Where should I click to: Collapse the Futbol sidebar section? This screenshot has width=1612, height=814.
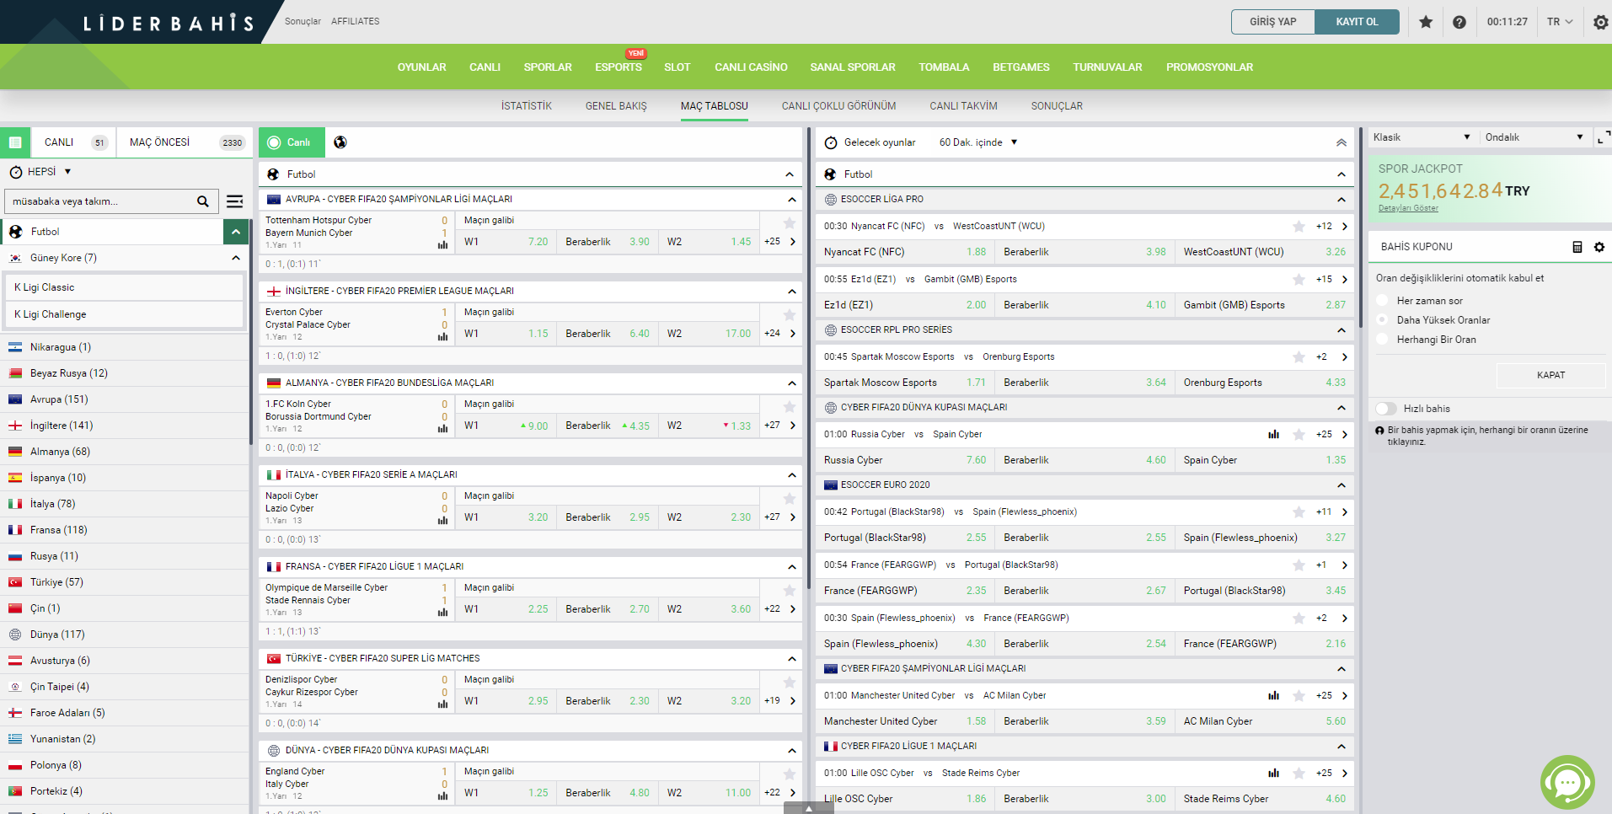tap(236, 232)
